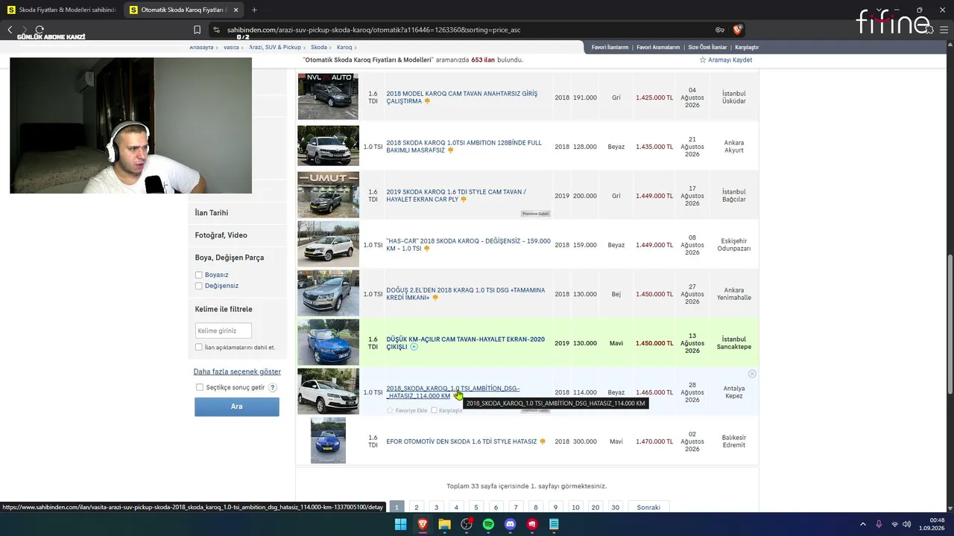
Task: Open Discord from the taskbar
Action: (x=510, y=524)
